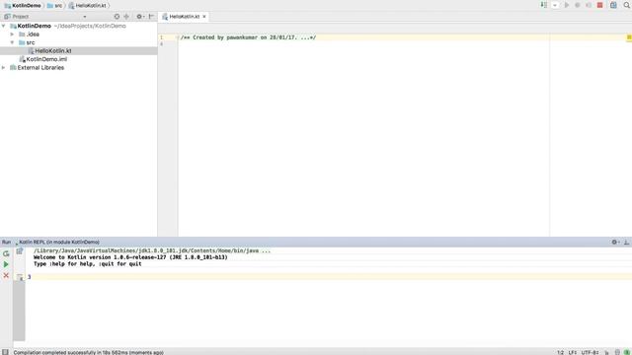Click the Run tool window label
The image size is (632, 355).
coord(7,242)
